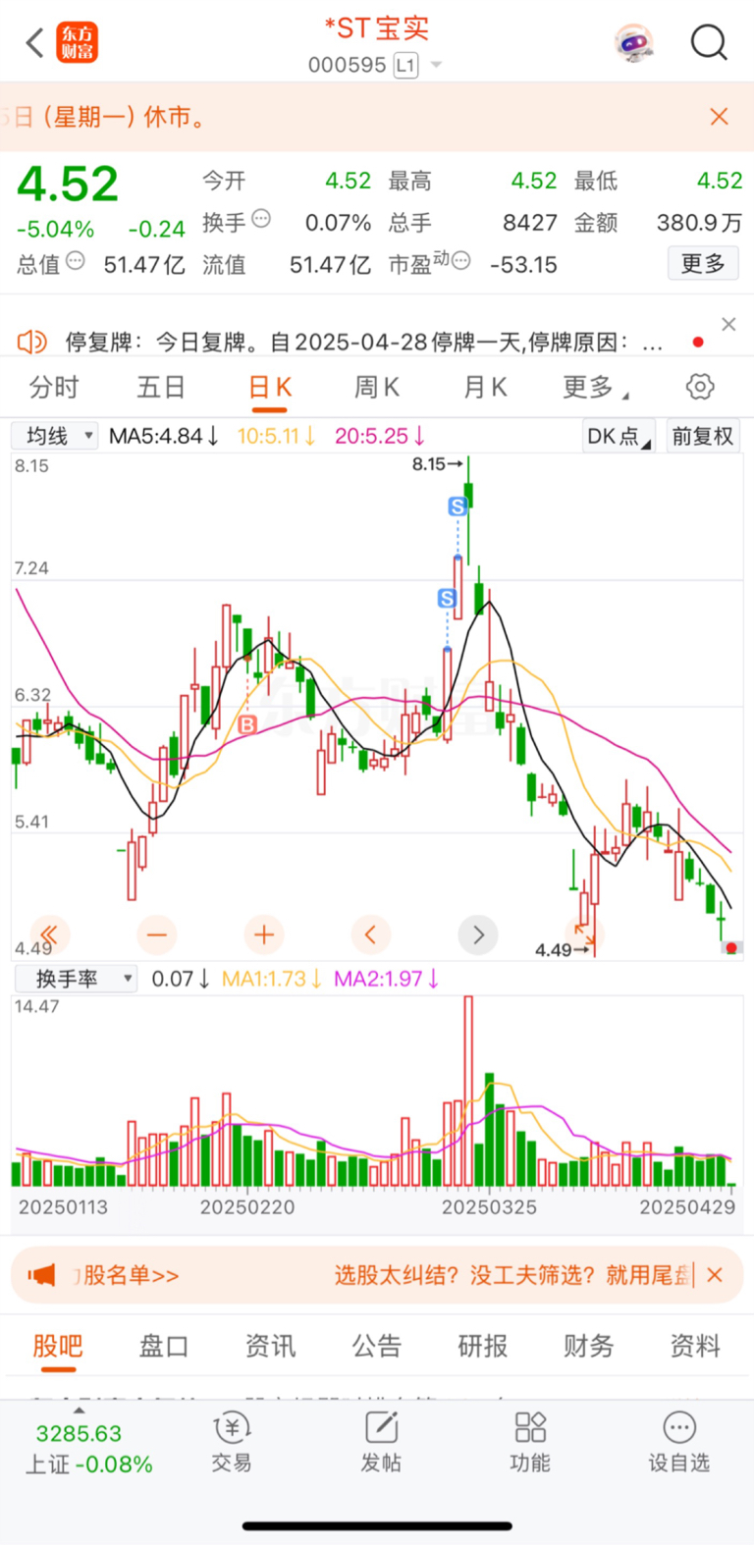
Task: Open 交易 trading icon
Action: [232, 1443]
